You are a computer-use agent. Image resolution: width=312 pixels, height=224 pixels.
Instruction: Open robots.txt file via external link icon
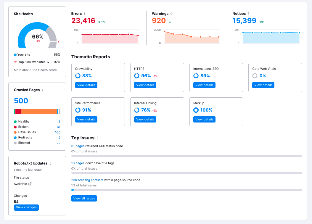coord(30,184)
